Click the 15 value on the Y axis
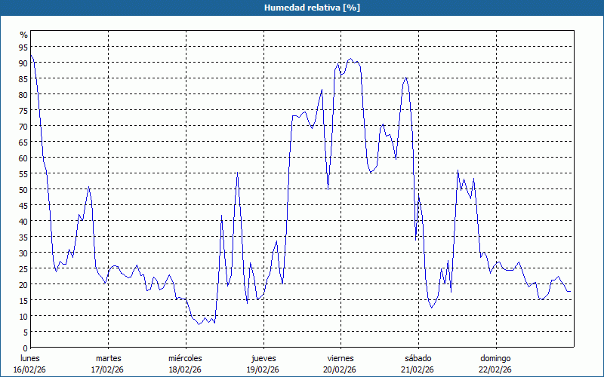Viewport: 604px width, 377px height. point(23,300)
